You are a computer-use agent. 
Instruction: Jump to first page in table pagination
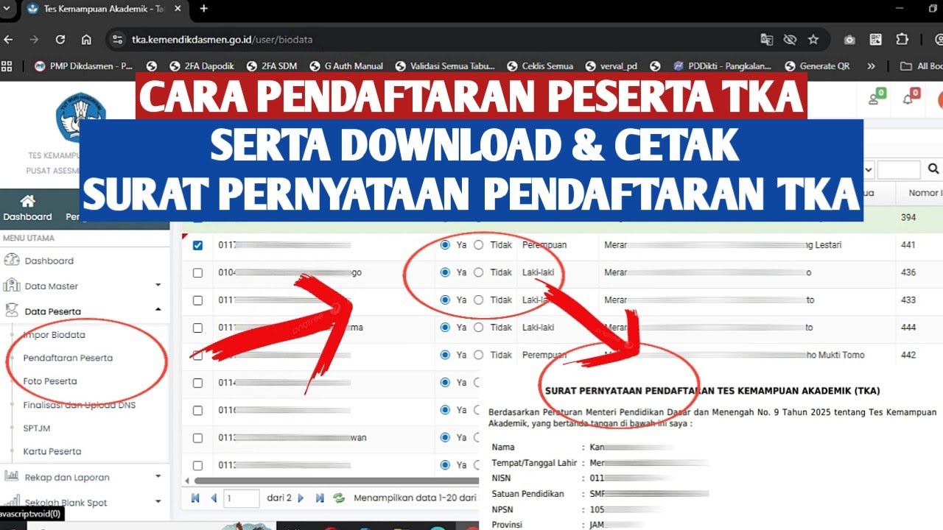(195, 498)
